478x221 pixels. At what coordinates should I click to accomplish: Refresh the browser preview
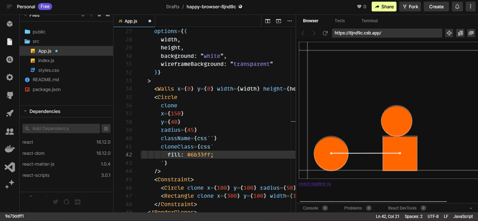click(325, 33)
